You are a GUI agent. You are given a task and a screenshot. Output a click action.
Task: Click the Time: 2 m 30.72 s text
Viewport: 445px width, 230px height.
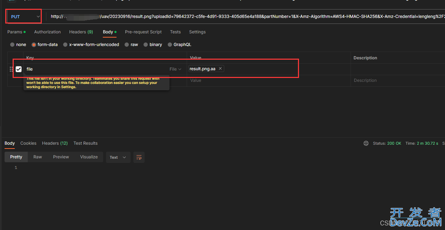point(422,143)
